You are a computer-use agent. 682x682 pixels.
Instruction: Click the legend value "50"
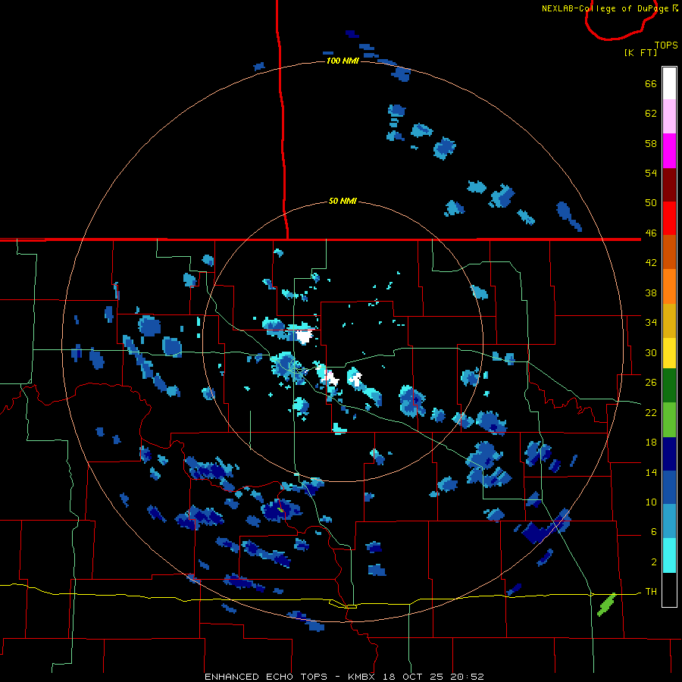(x=651, y=202)
